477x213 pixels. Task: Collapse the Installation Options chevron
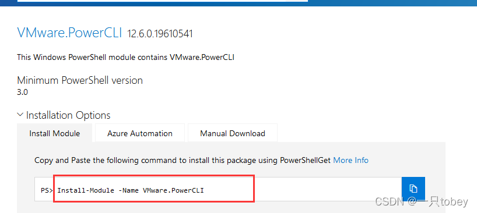(x=20, y=115)
